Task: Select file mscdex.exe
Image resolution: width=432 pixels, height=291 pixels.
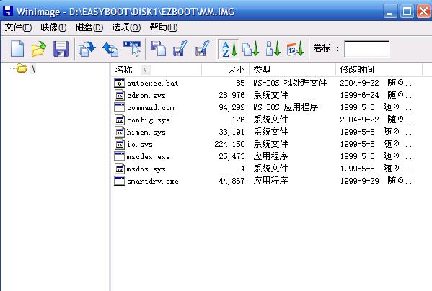Action: click(149, 157)
